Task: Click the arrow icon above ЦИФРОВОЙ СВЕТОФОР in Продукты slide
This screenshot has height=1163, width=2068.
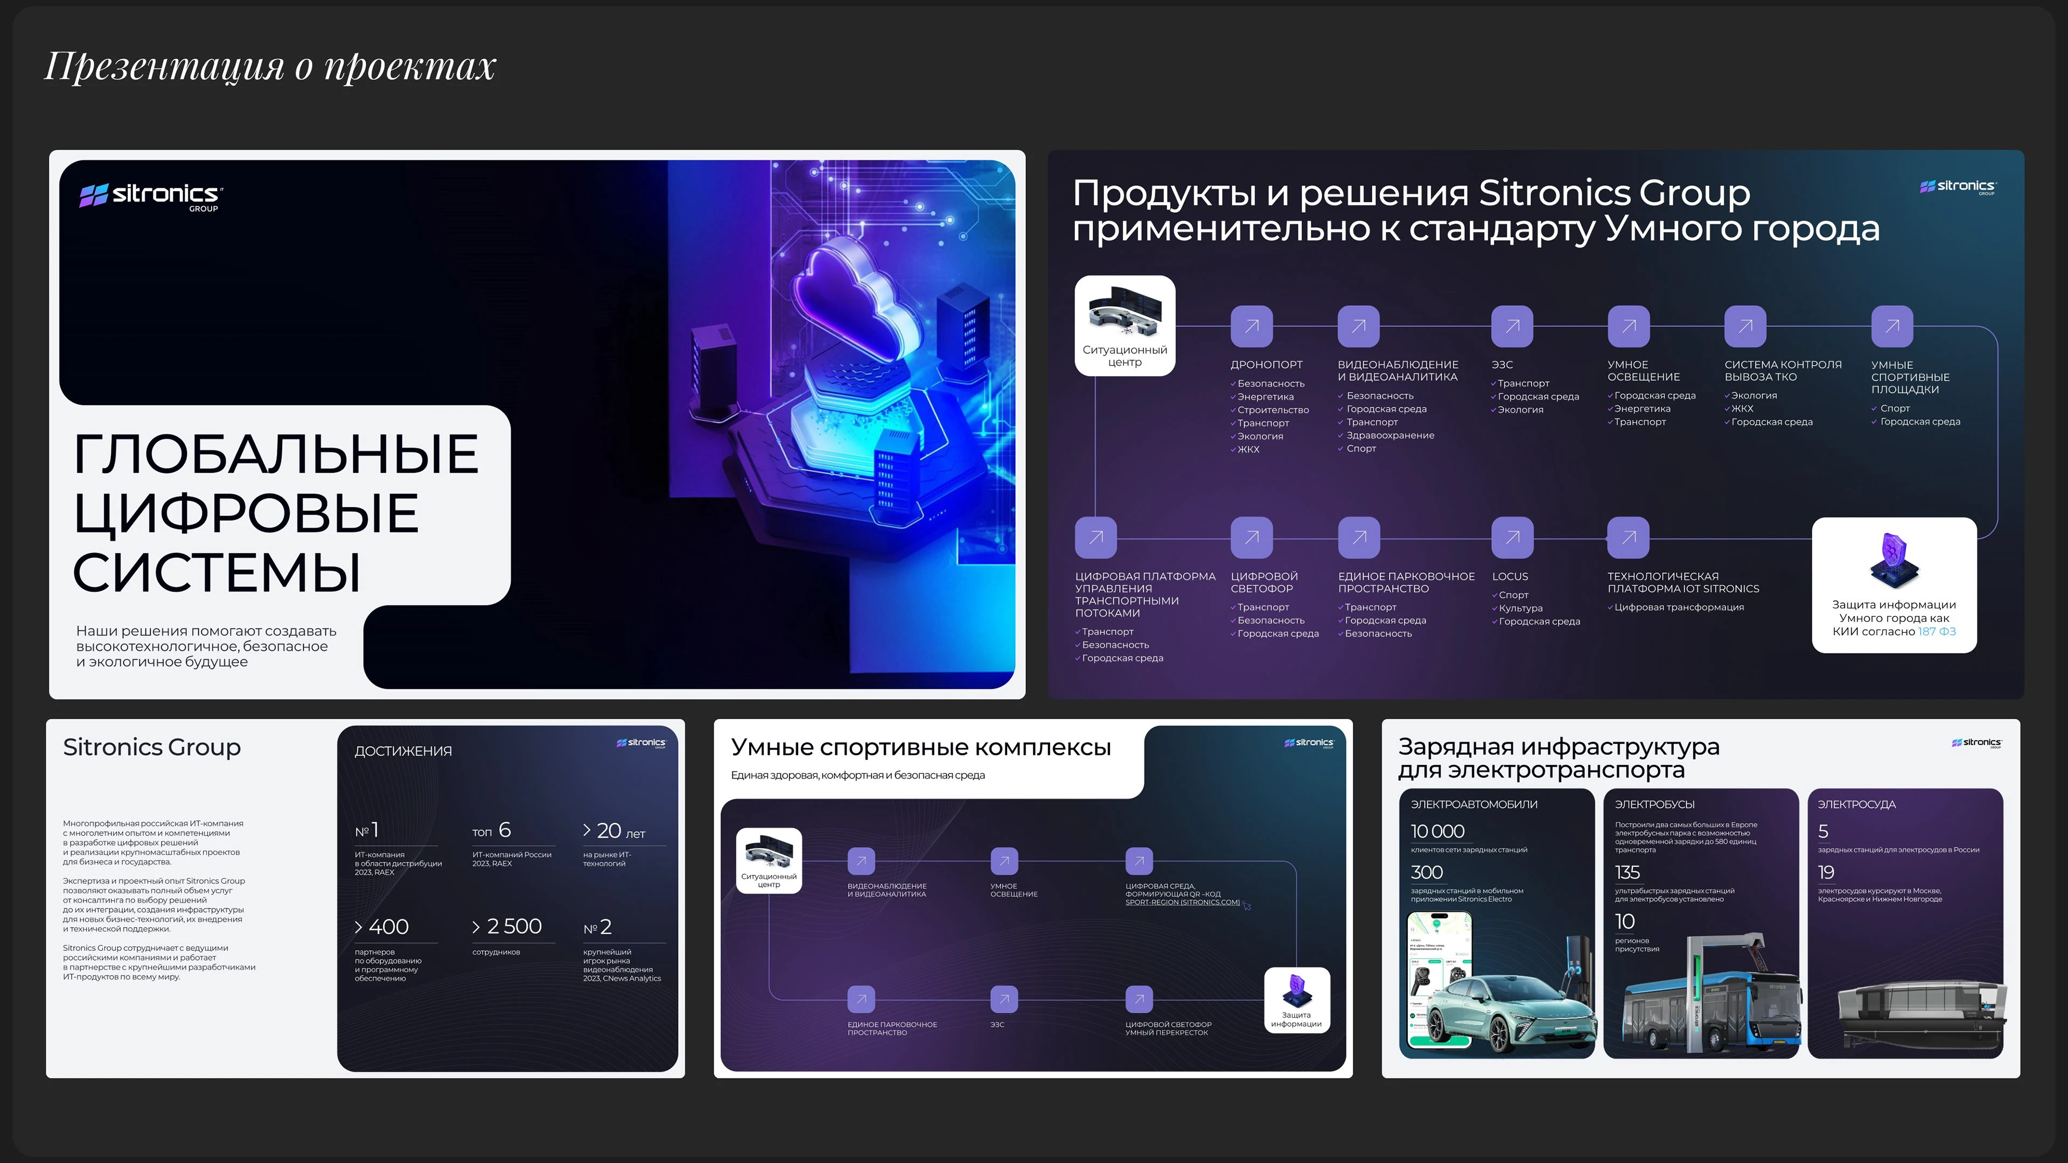Action: pos(1252,538)
